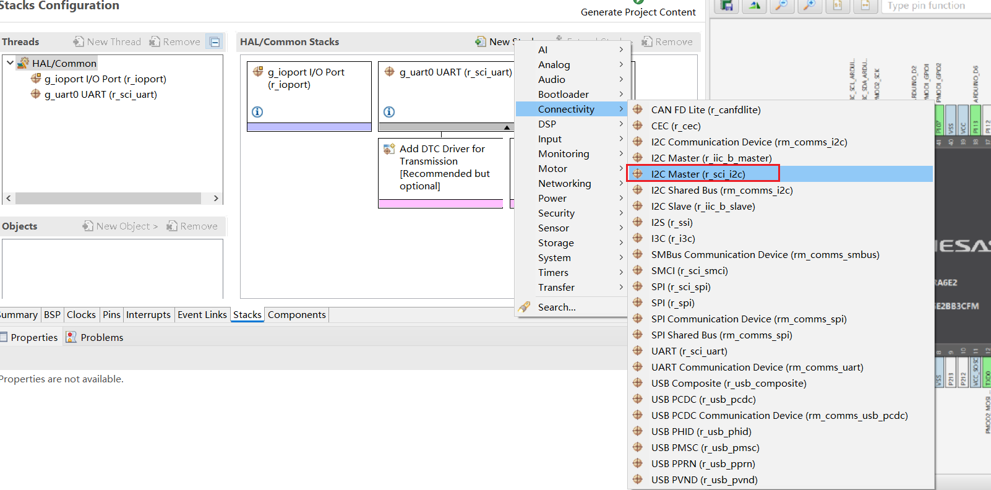Click the save chip image icon

(727, 6)
